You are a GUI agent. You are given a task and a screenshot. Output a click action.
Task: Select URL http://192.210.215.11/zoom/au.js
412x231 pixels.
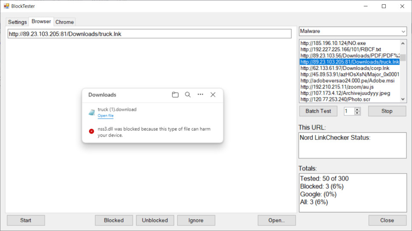pos(350,87)
